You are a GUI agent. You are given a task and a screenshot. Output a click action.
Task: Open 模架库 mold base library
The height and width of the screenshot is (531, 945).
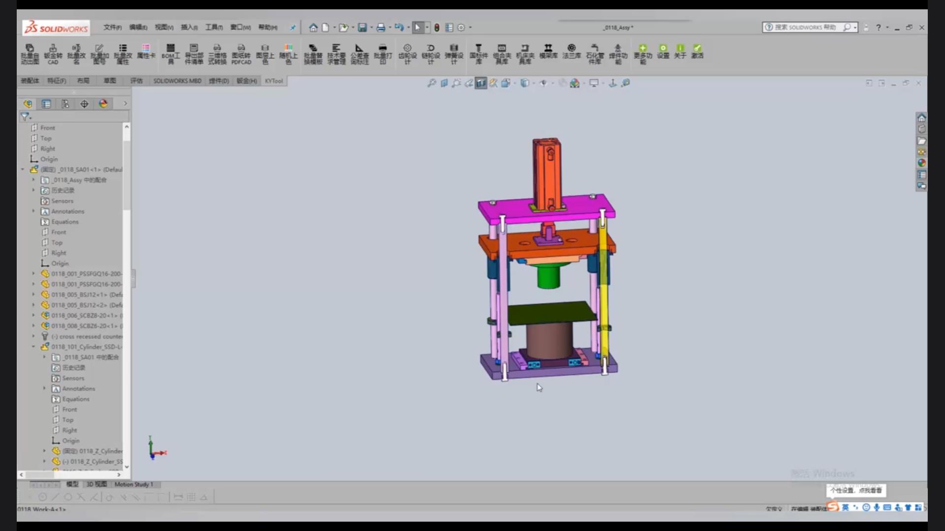548,51
